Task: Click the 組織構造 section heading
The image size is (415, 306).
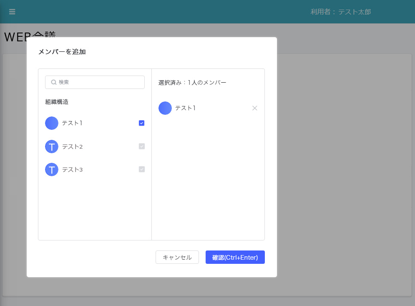Action: tap(57, 102)
